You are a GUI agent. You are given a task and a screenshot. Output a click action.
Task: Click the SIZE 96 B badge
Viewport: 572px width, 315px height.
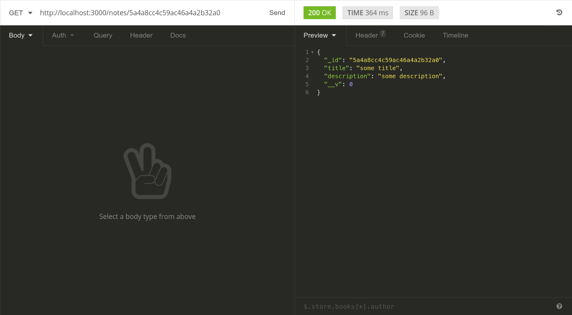419,13
